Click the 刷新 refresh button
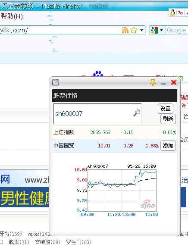The image size is (188, 250). 168,119
